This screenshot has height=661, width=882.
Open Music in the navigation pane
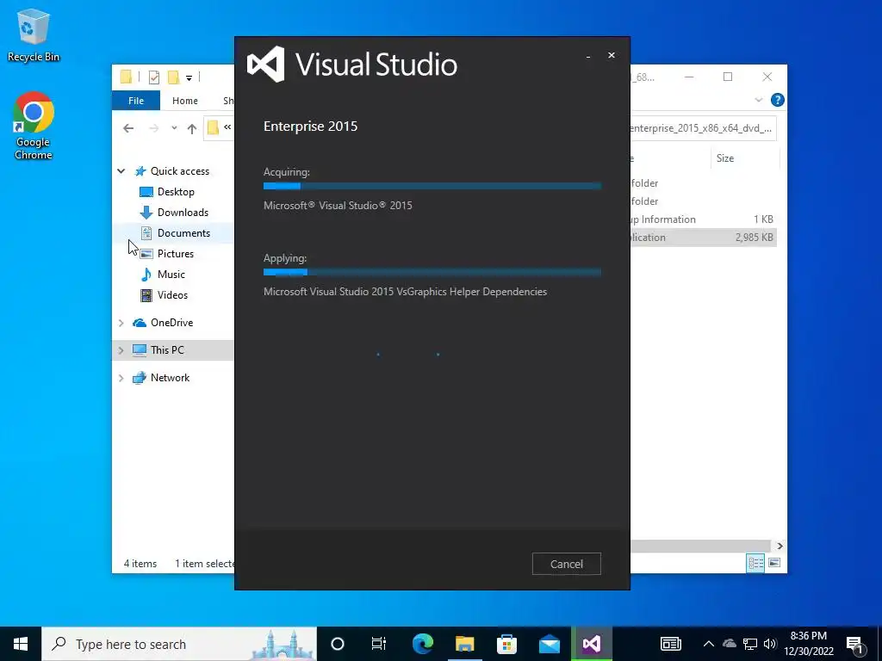(163, 275)
